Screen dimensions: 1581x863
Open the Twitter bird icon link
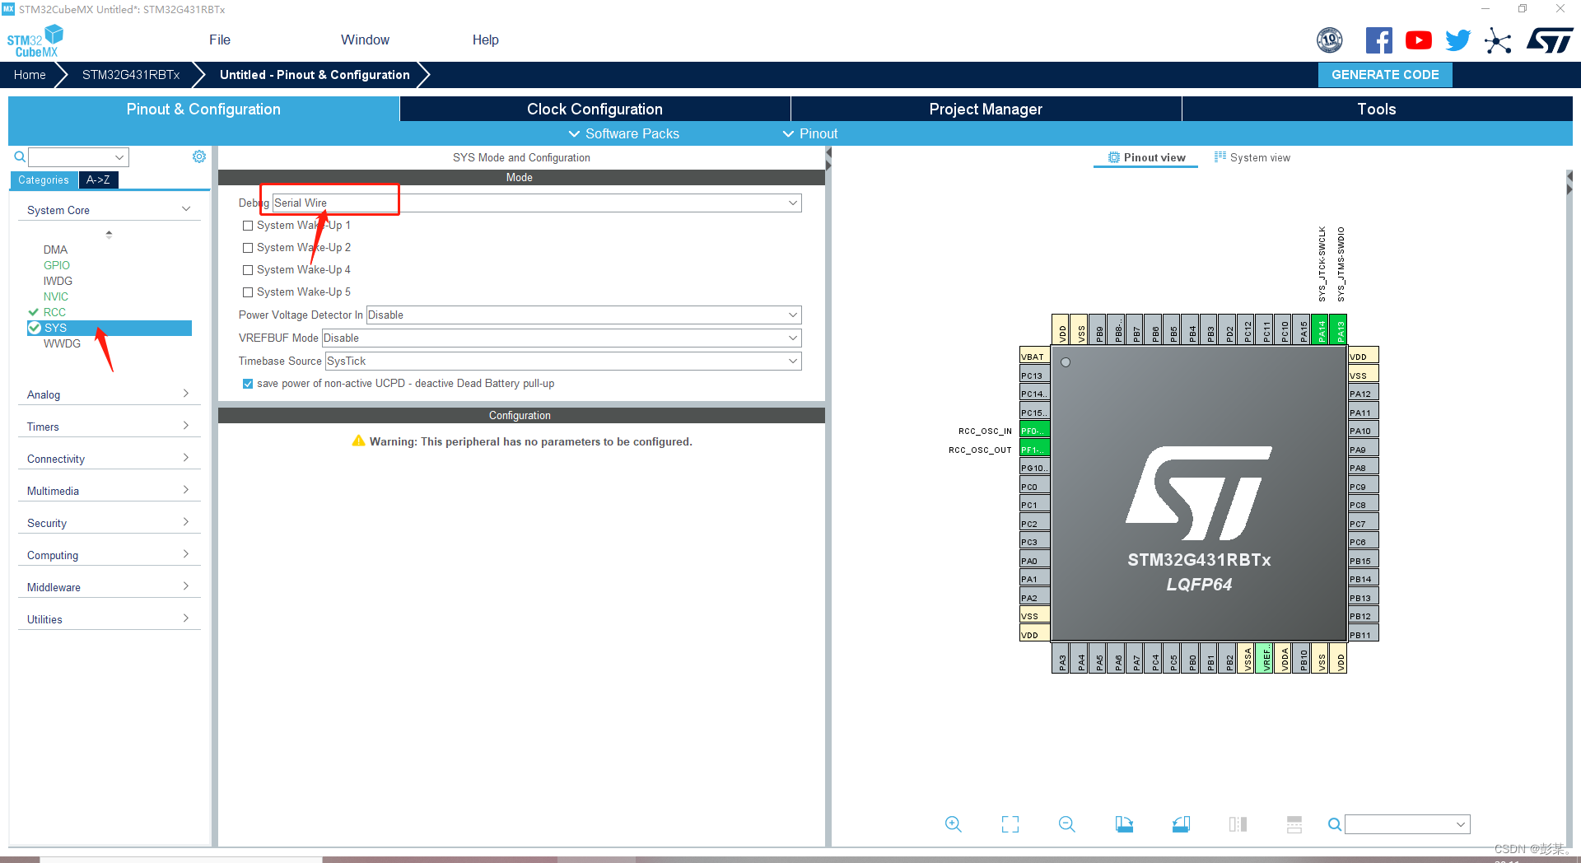[1458, 40]
